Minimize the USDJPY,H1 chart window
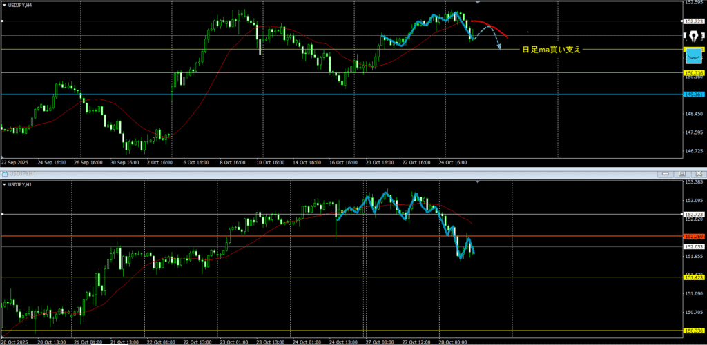707x345 pixels. click(x=666, y=174)
